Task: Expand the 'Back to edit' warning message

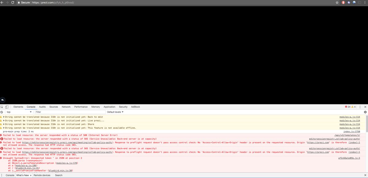Action: click(4, 117)
